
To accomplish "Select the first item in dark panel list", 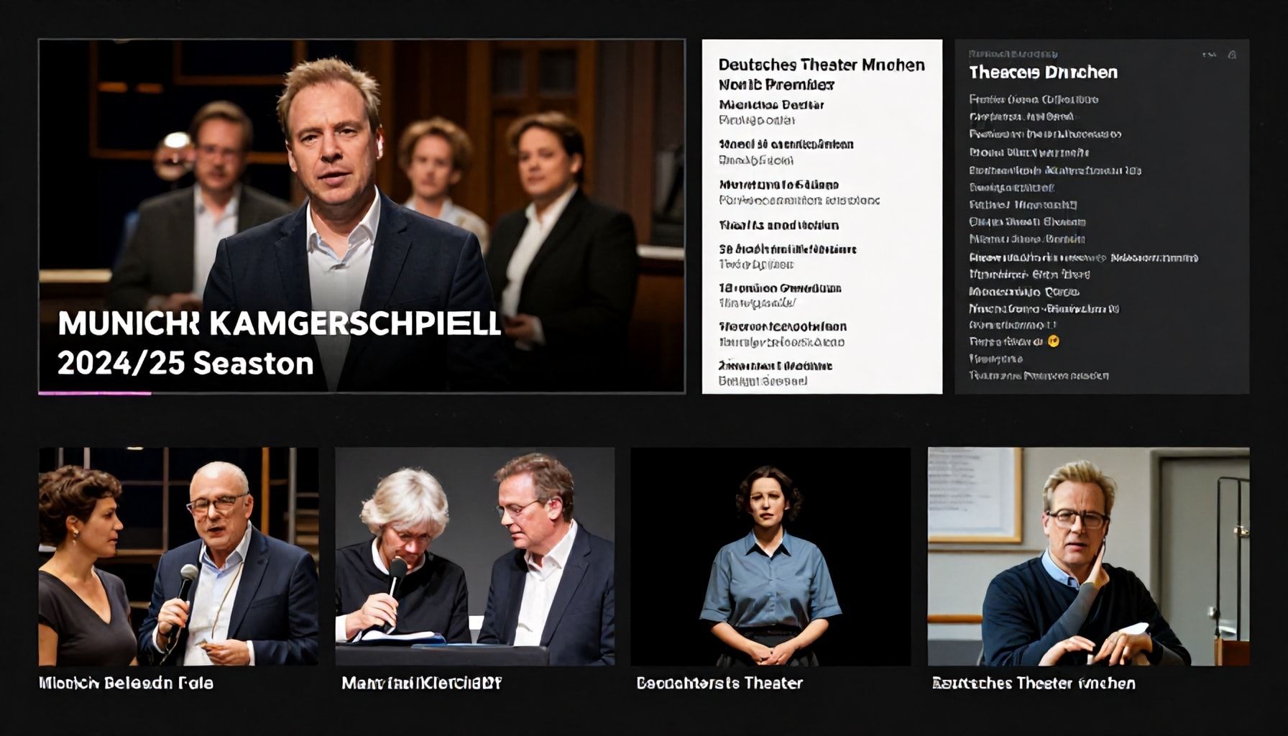I will (1034, 99).
